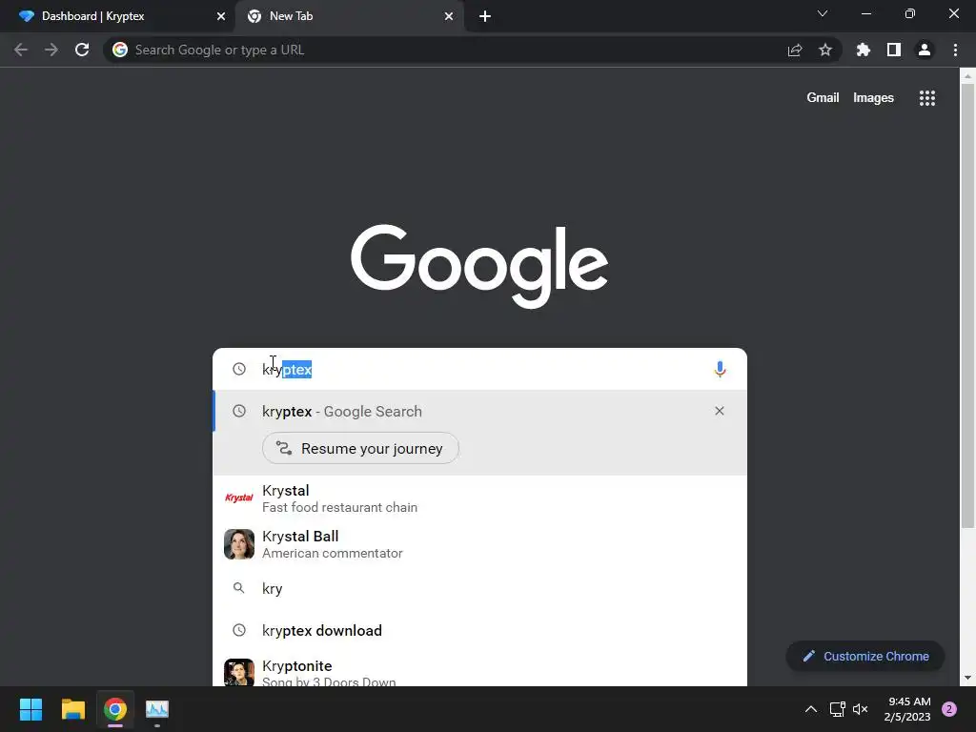Viewport: 976px width, 732px height.
Task: Open the clock showing 9:45 AM
Action: coord(907,709)
